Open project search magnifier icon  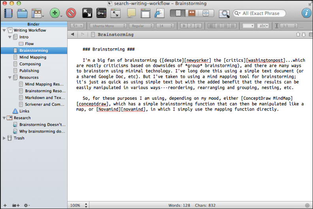[224, 13]
